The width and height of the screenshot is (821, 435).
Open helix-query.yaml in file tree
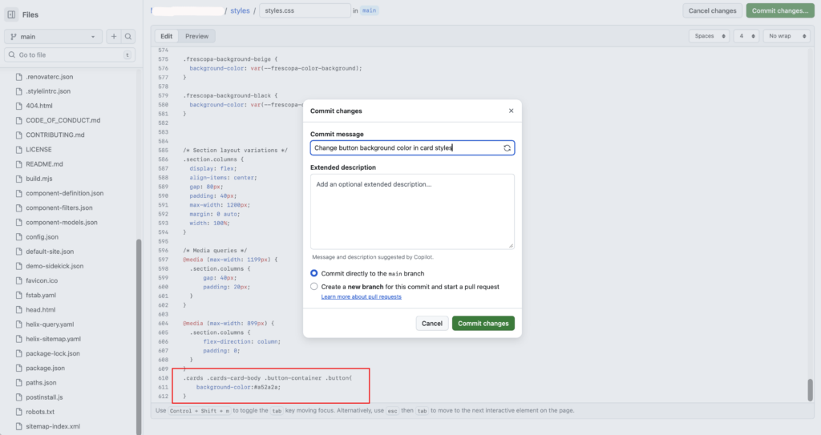(x=51, y=324)
